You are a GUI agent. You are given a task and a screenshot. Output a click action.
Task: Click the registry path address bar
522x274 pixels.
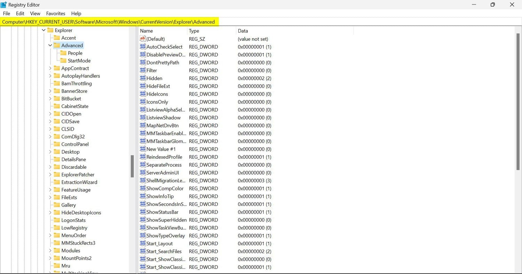[261, 22]
